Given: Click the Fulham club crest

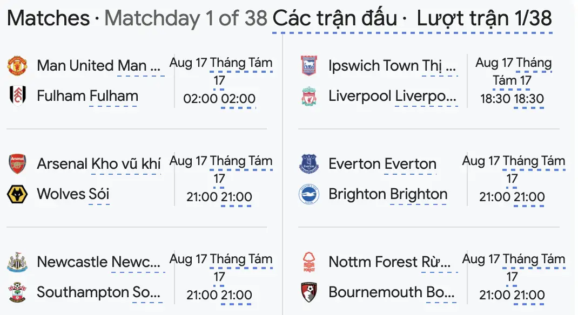Looking at the screenshot, I should [x=17, y=96].
